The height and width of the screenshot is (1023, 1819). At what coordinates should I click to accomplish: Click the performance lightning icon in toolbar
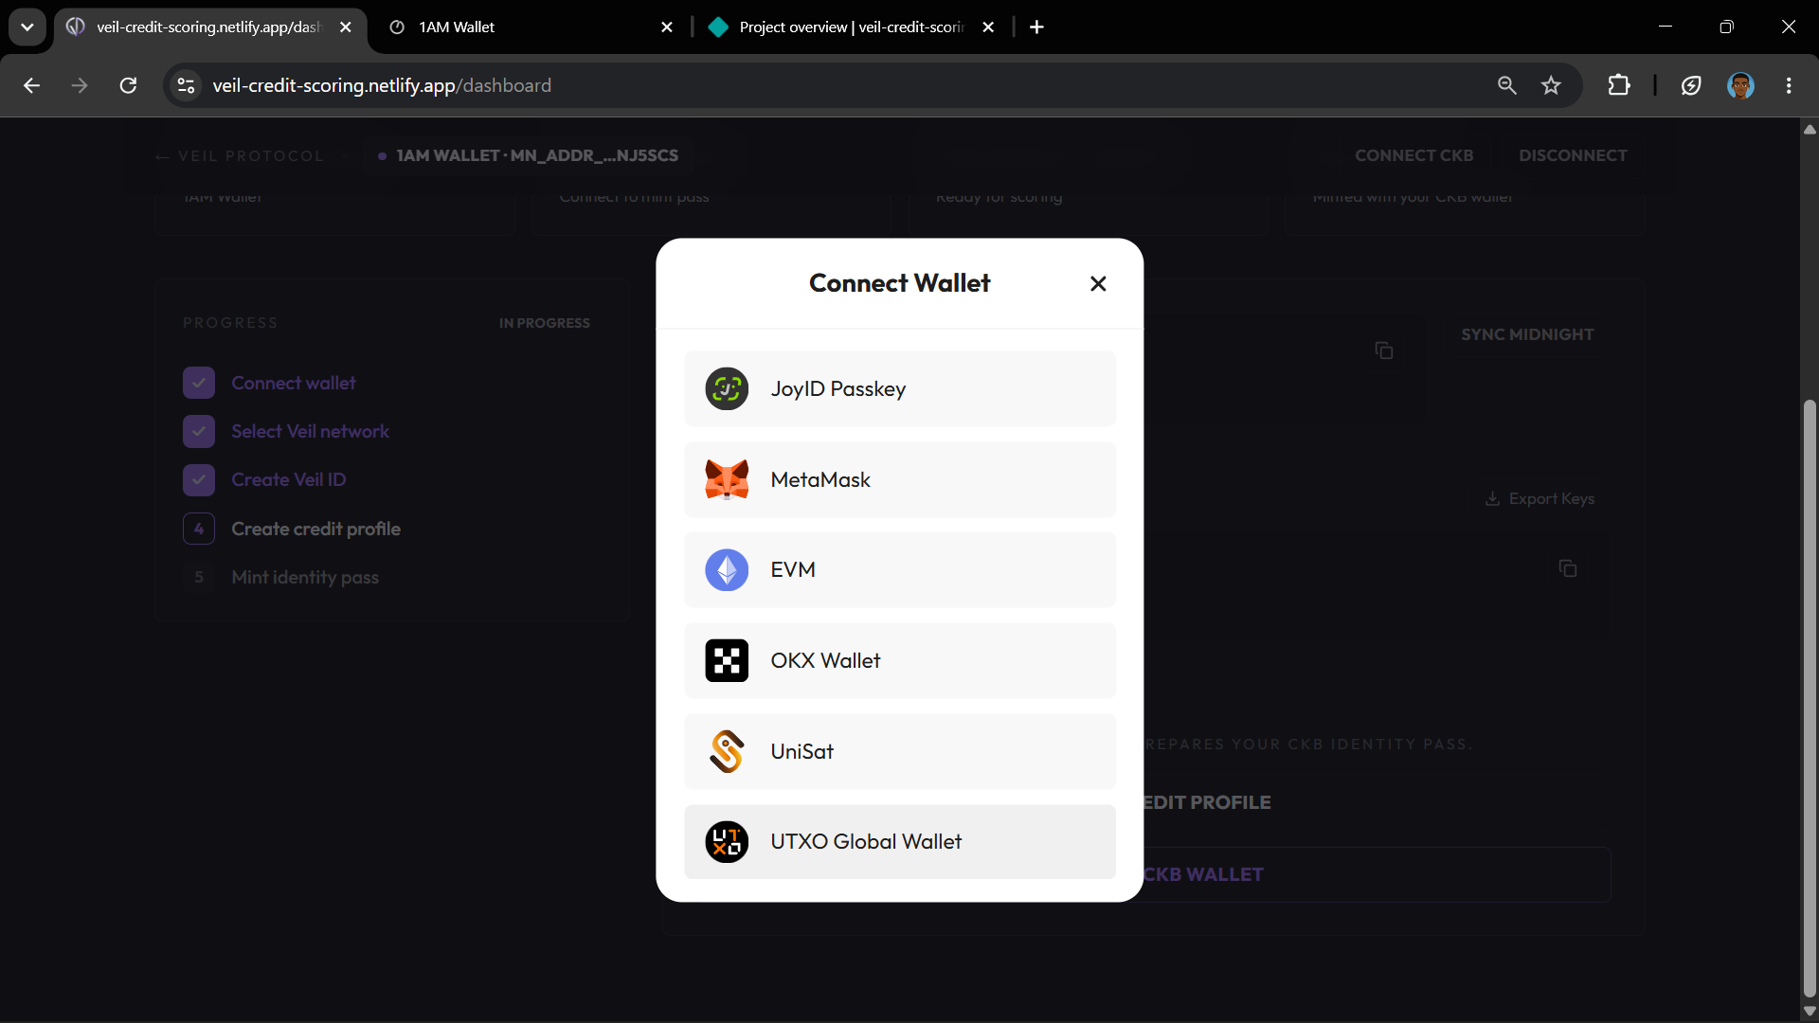(x=1691, y=85)
